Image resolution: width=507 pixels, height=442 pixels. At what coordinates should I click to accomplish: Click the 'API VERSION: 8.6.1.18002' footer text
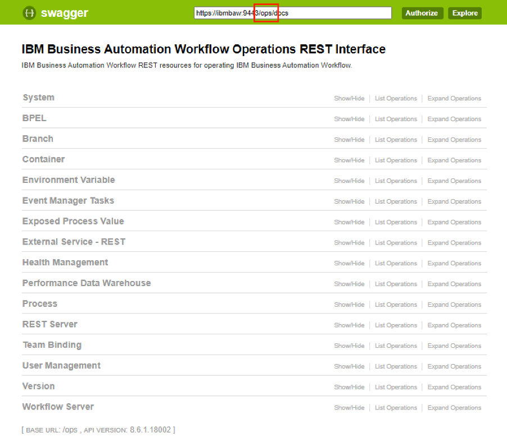coord(128,430)
